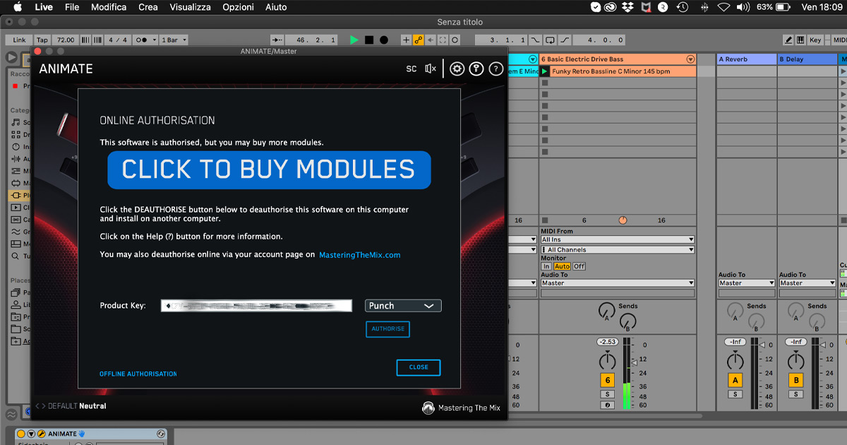Open the Visualizza menu
847x445 pixels.
[190, 7]
